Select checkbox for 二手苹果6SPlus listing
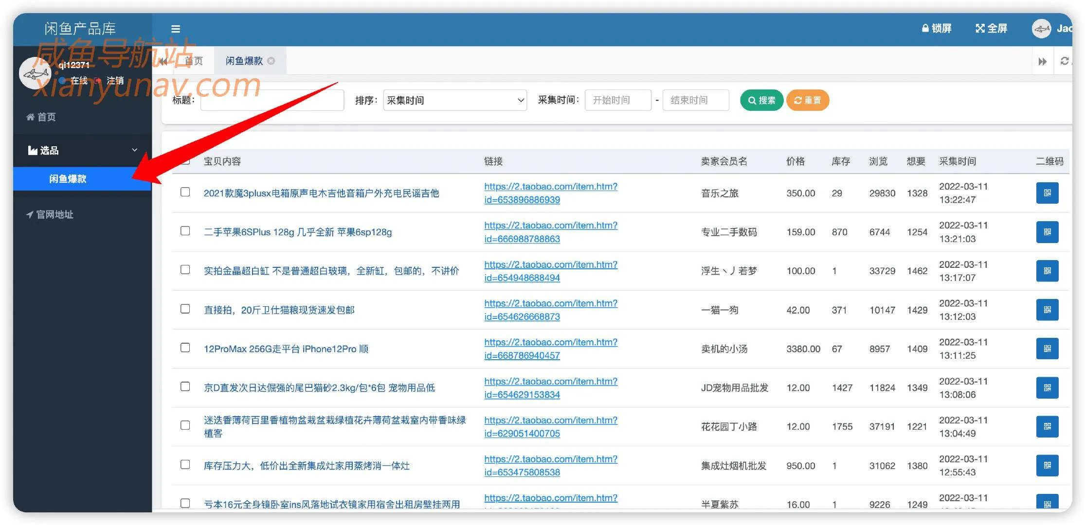 click(185, 231)
